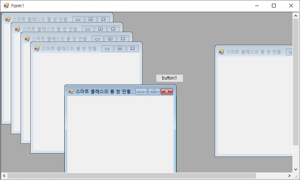Screen dimensions: 300x180
Task: Click the active child window's title text
Action: pos(105,91)
